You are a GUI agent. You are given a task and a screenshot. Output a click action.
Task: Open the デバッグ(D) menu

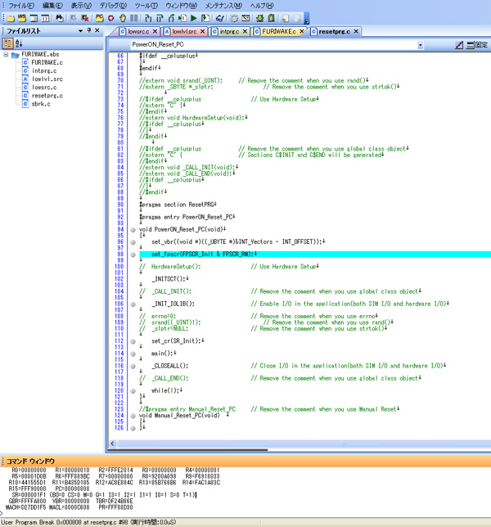click(113, 6)
